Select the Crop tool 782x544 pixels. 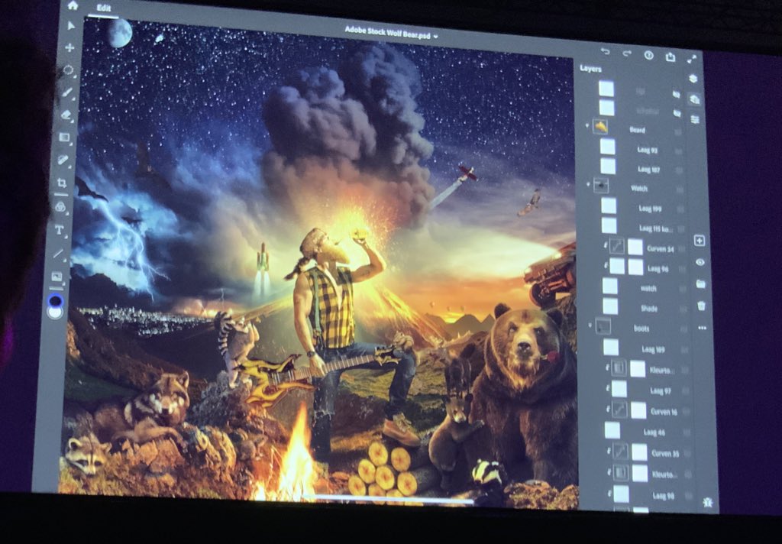pos(61,183)
